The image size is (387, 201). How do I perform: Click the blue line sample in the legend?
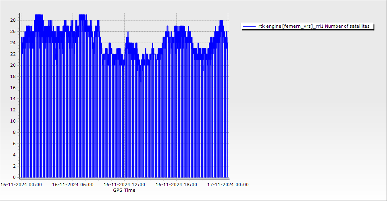250,26
